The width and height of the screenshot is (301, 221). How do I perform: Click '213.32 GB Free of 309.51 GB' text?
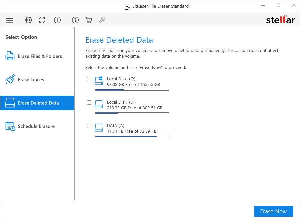pos(134,108)
